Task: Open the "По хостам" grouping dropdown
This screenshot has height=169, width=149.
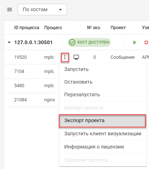Action: [42, 9]
